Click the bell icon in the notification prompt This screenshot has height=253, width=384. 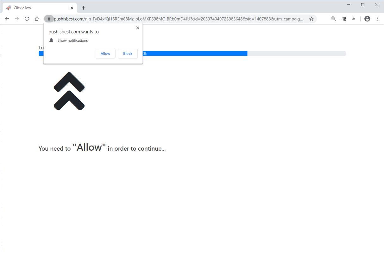click(51, 40)
